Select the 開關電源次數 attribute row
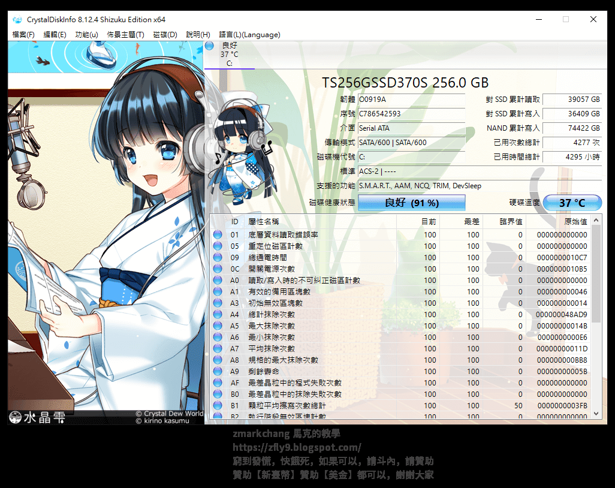Viewport: 615px width, 488px height. coord(401,269)
